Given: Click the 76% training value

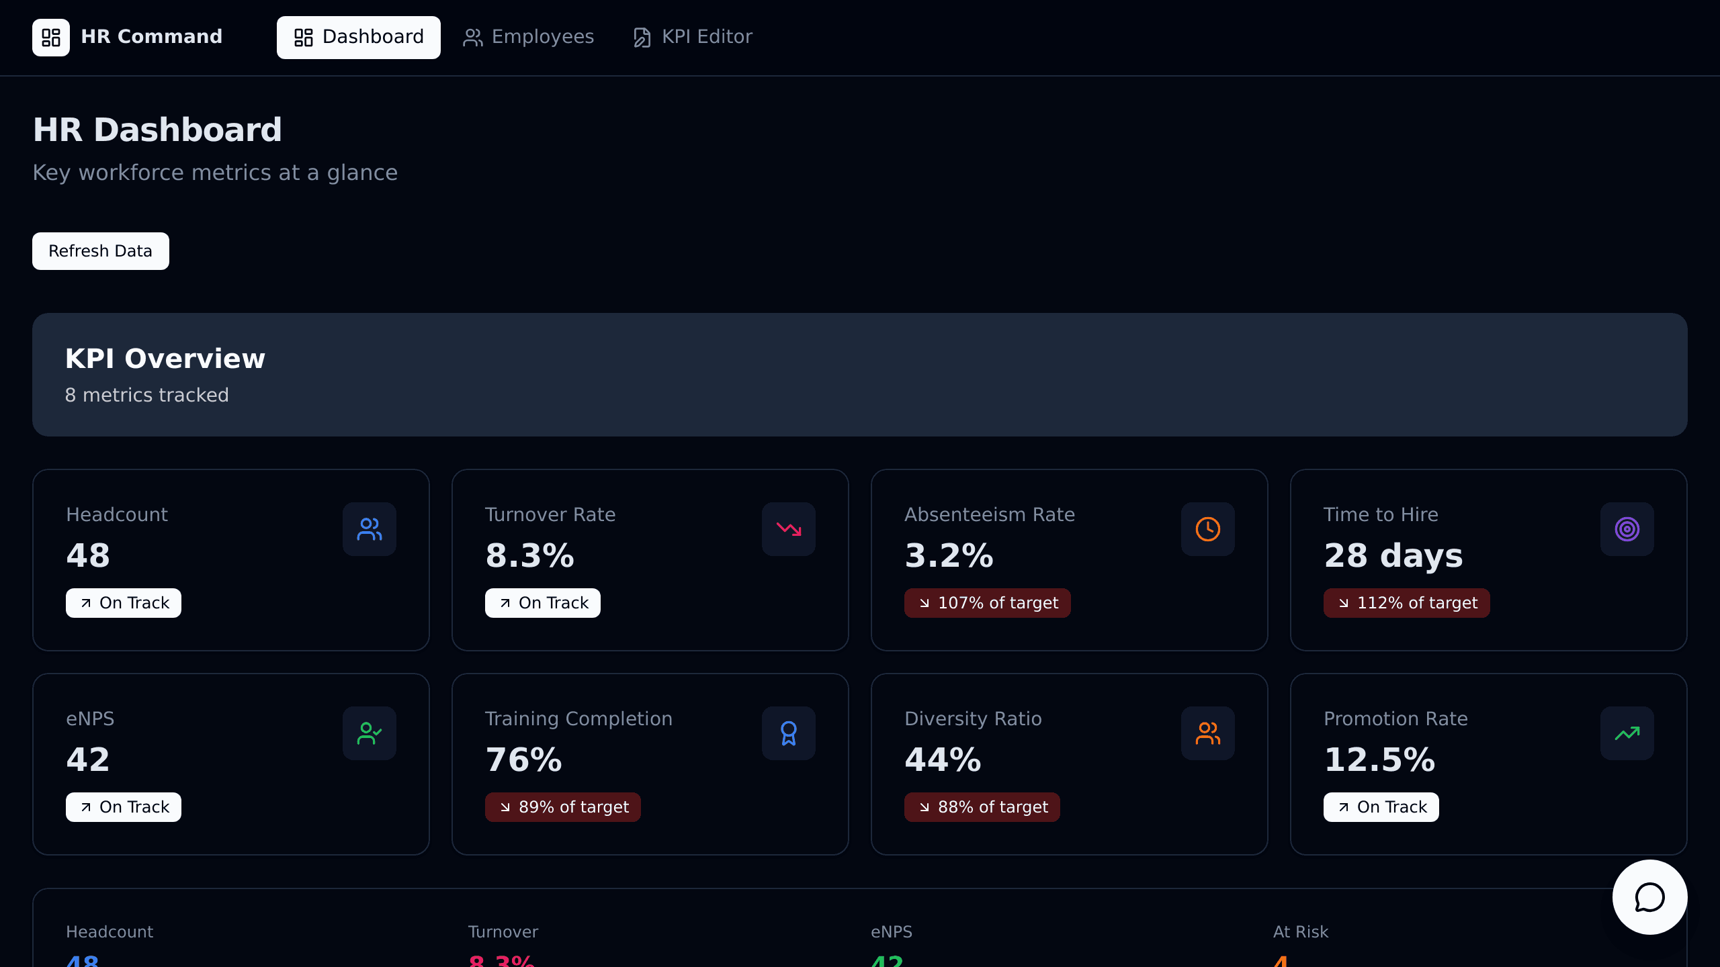Looking at the screenshot, I should [x=524, y=760].
